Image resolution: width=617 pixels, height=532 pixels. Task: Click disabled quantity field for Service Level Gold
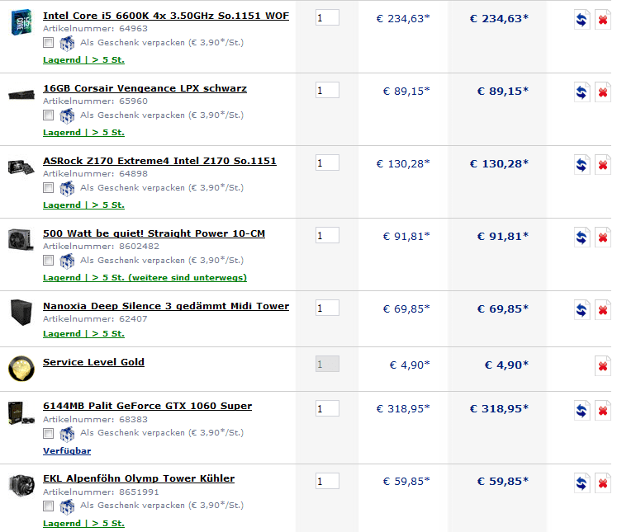coord(327,365)
